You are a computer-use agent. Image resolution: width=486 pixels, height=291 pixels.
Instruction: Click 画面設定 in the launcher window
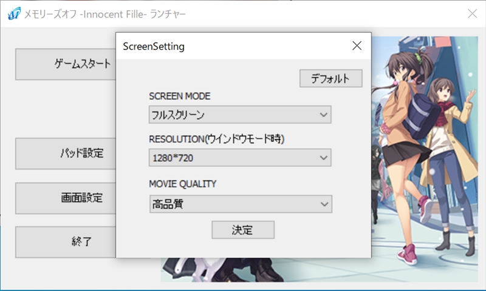pyautogui.click(x=66, y=198)
